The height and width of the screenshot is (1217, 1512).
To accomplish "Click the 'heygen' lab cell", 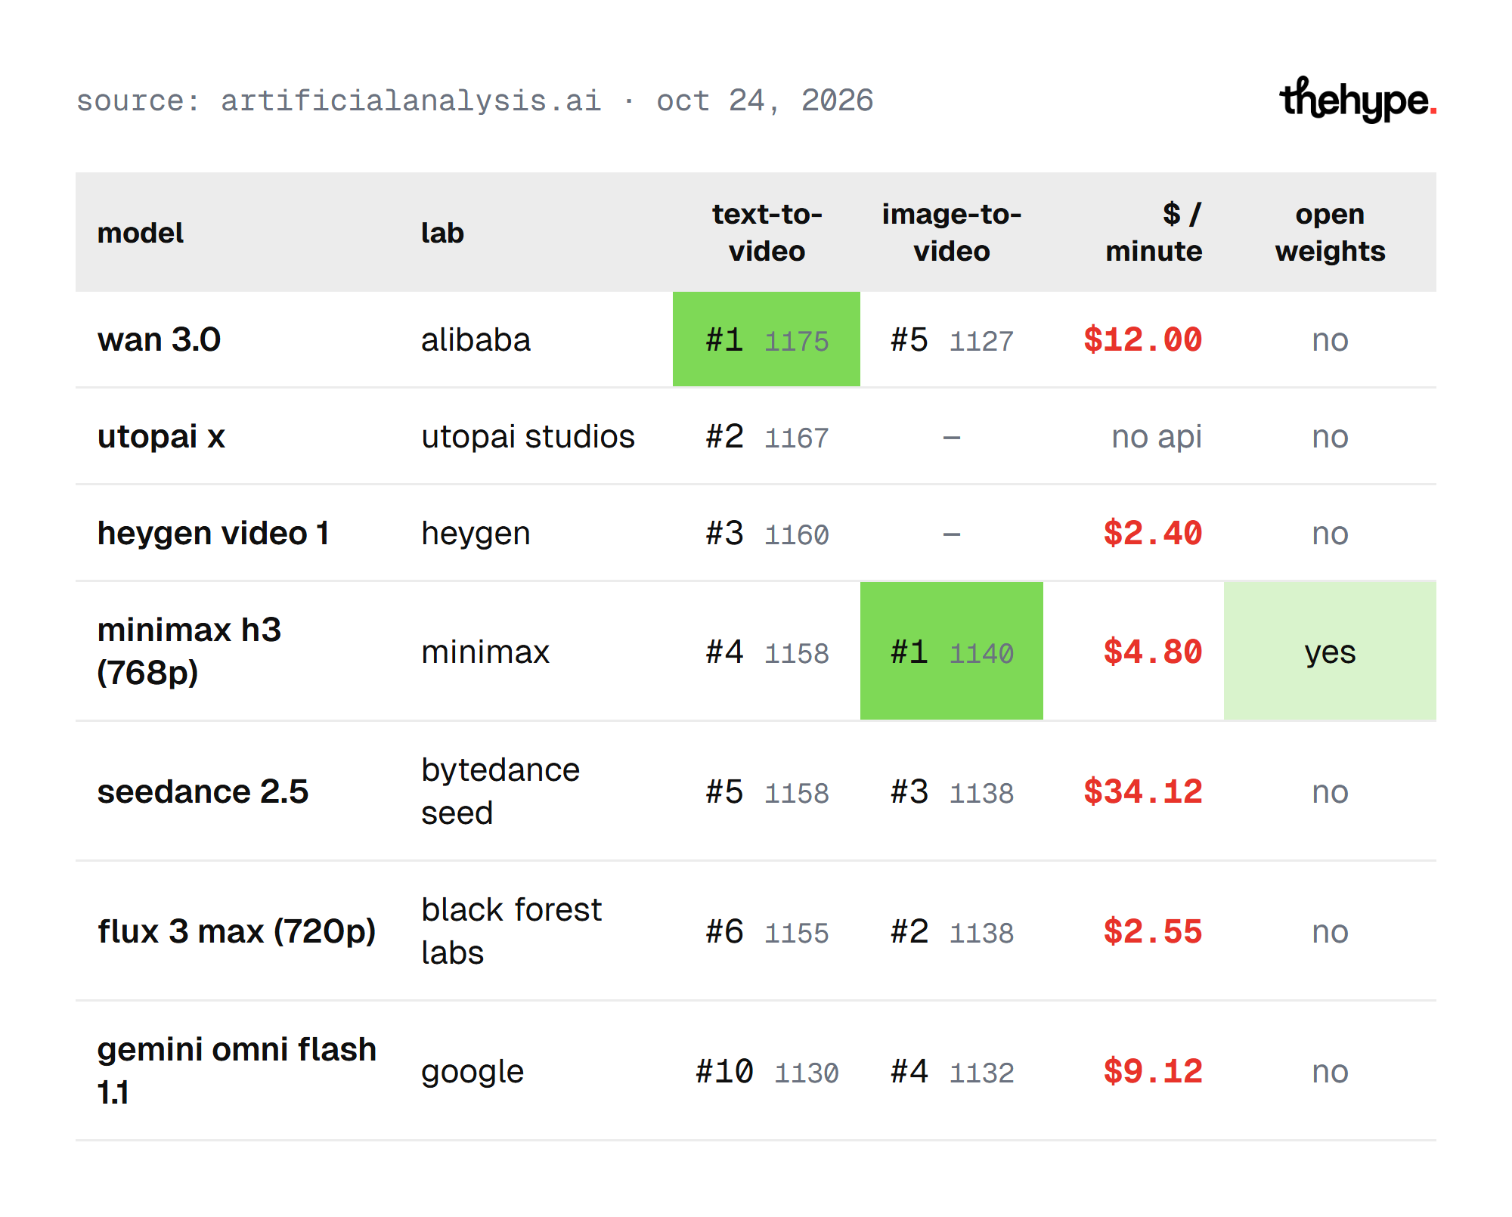I will [476, 534].
